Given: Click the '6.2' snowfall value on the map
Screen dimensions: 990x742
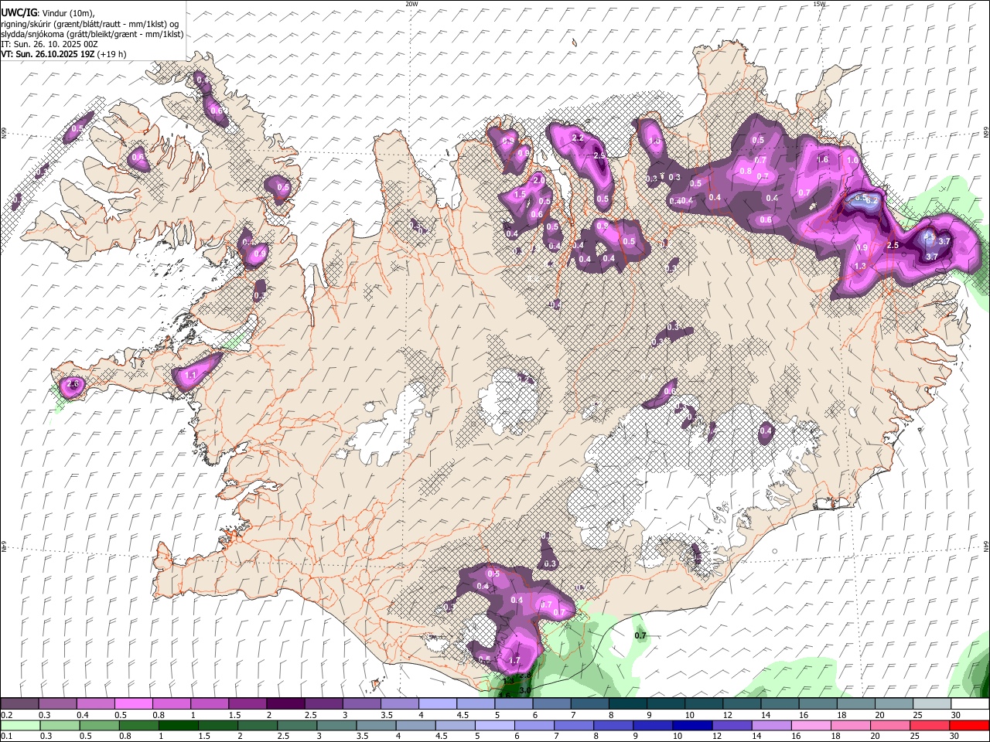Looking at the screenshot, I should coord(872,200).
